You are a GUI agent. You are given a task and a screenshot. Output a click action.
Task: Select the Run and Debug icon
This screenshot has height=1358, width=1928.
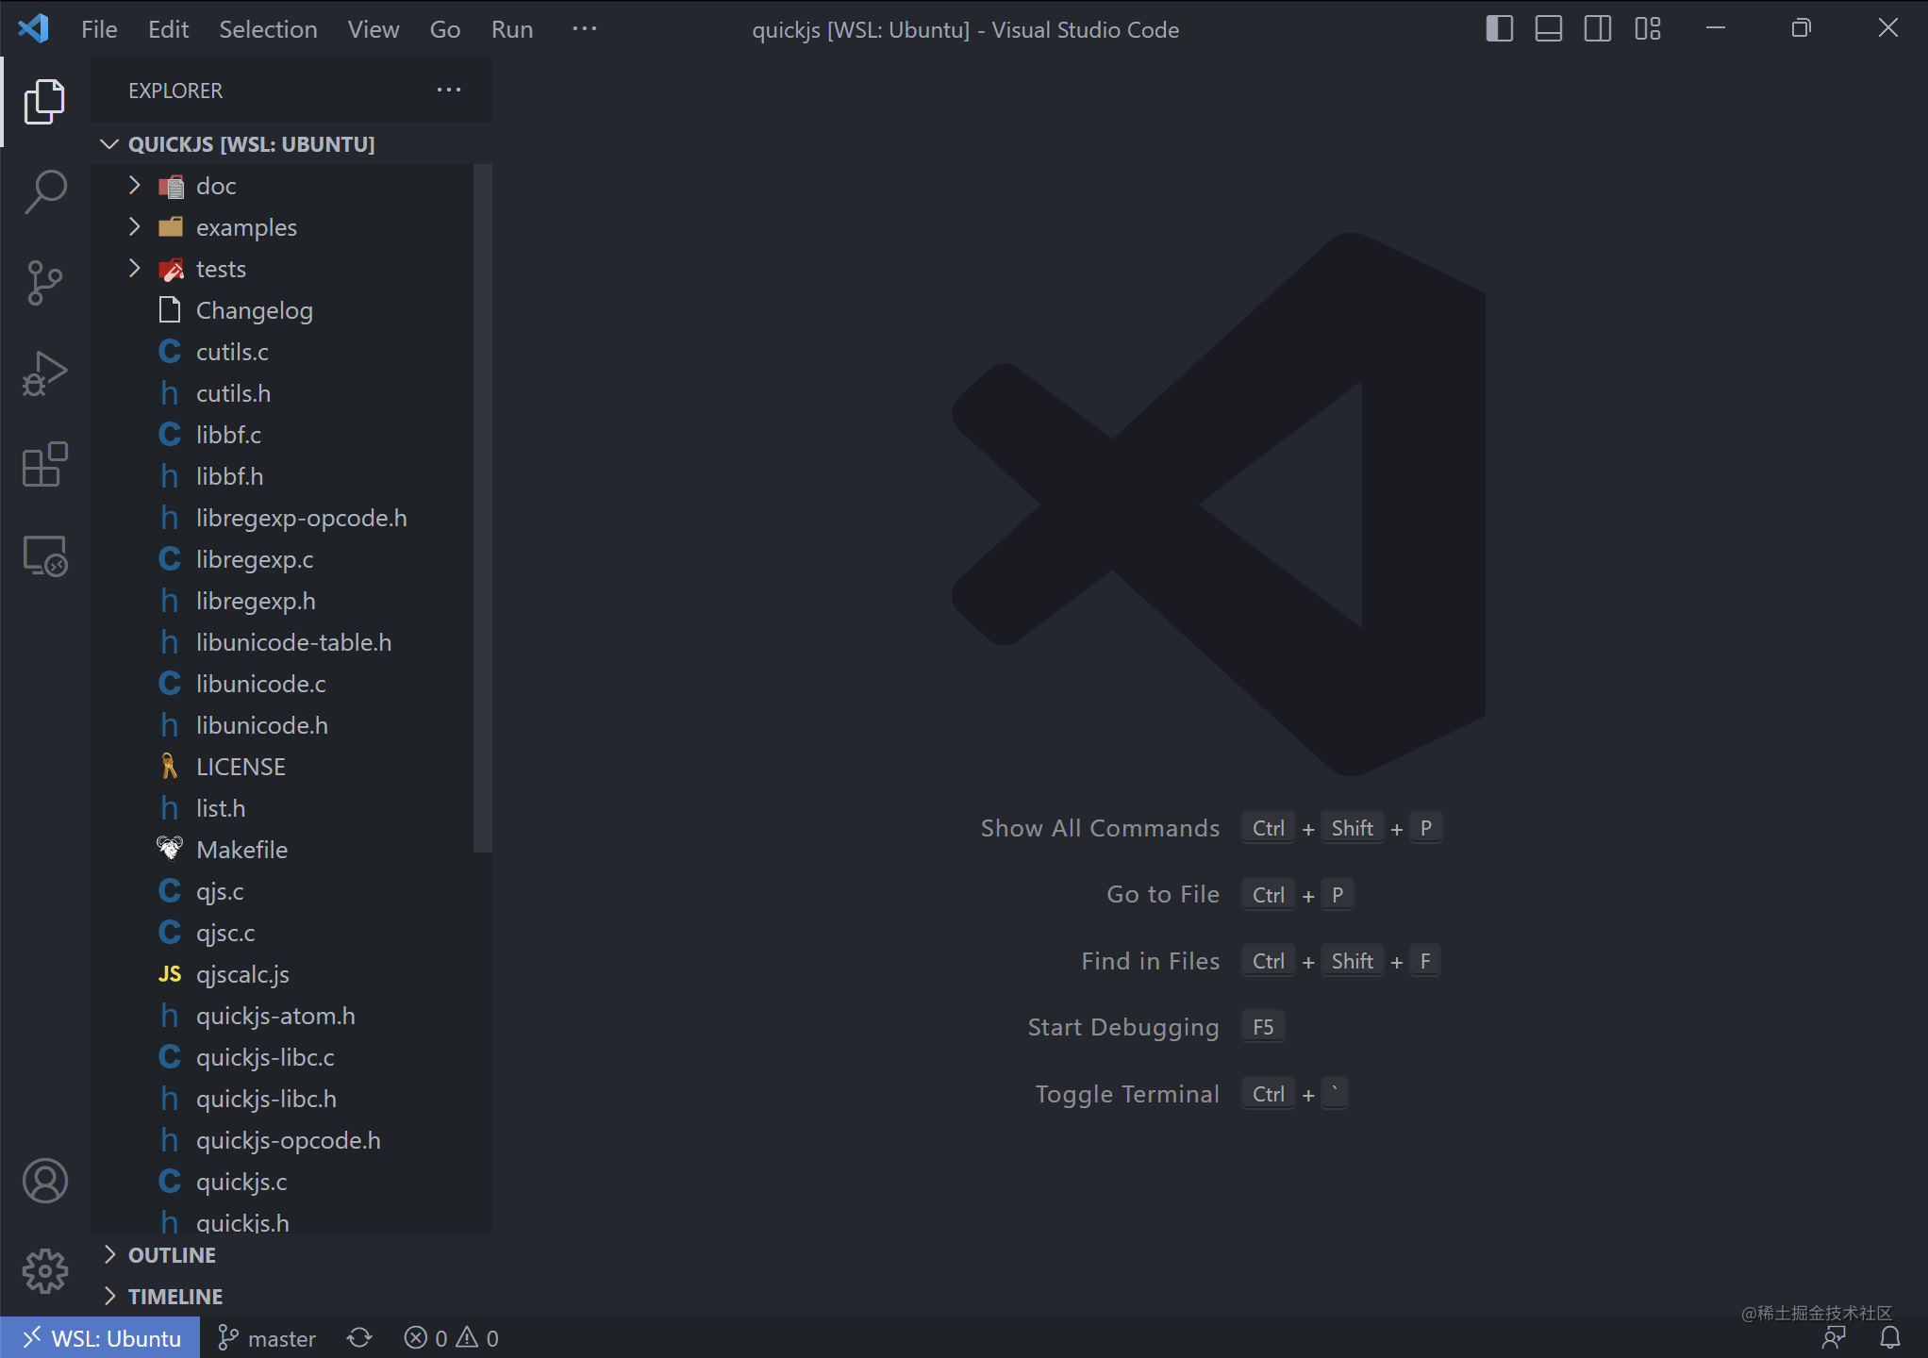click(44, 373)
